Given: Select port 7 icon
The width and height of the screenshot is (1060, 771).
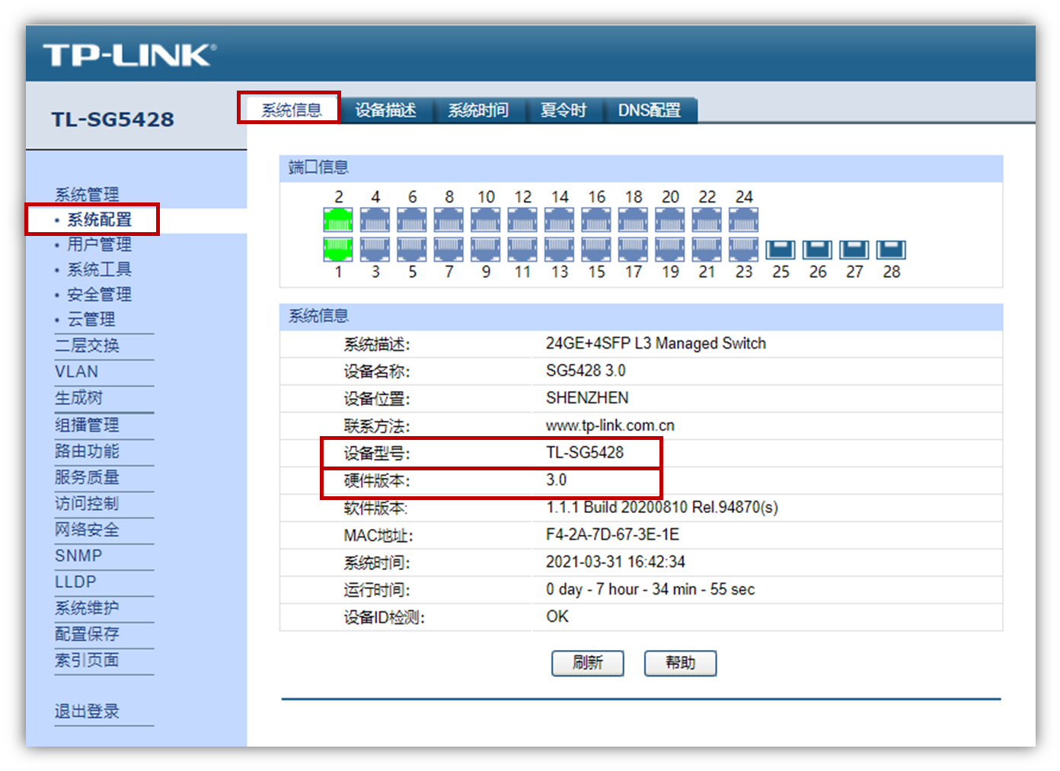Looking at the screenshot, I should (449, 249).
